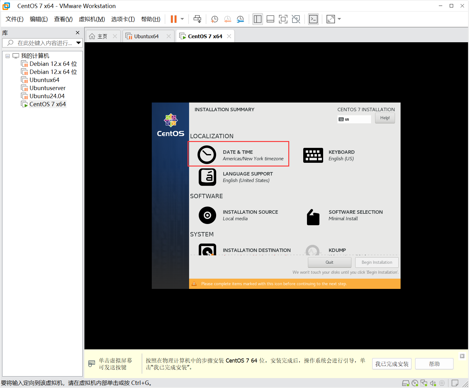
Task: Click the VMware Workstation title bar logo
Action: pos(6,6)
